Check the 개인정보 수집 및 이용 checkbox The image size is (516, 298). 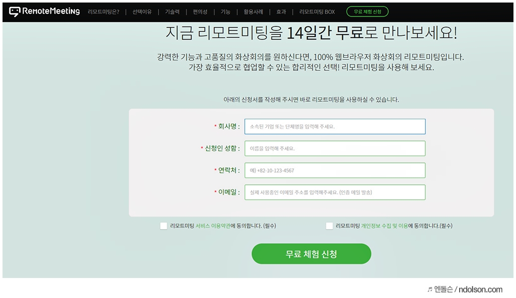pos(329,226)
